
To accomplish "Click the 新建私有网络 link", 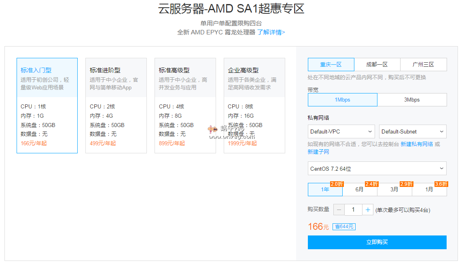I will point(417,144).
